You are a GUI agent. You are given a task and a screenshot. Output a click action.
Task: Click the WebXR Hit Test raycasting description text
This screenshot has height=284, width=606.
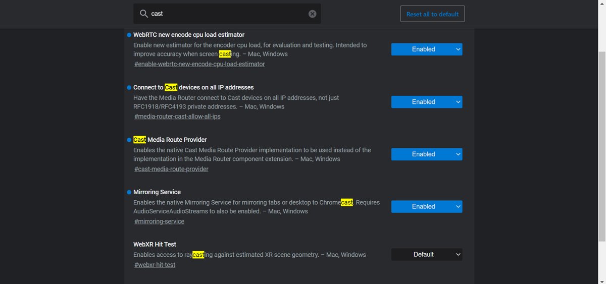click(x=249, y=255)
